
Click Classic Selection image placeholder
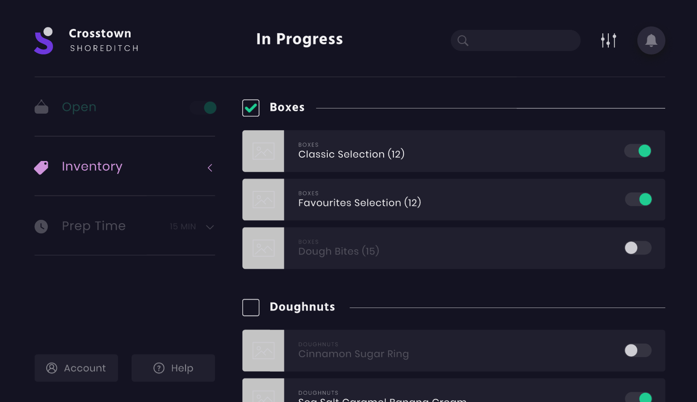pyautogui.click(x=263, y=151)
